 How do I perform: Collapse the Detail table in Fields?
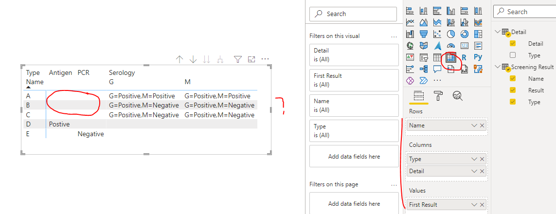(497, 32)
